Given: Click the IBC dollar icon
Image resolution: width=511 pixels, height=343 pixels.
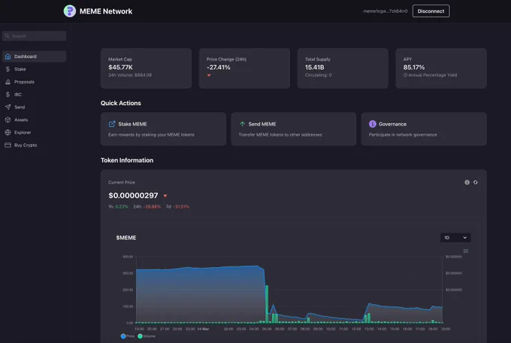Looking at the screenshot, I should click(8, 95).
